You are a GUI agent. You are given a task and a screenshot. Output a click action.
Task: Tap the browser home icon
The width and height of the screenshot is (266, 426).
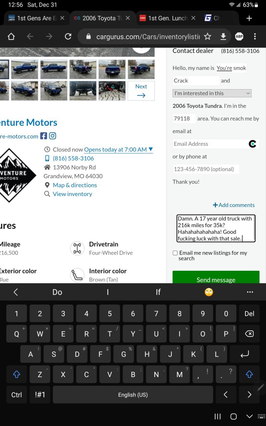[x=11, y=37]
